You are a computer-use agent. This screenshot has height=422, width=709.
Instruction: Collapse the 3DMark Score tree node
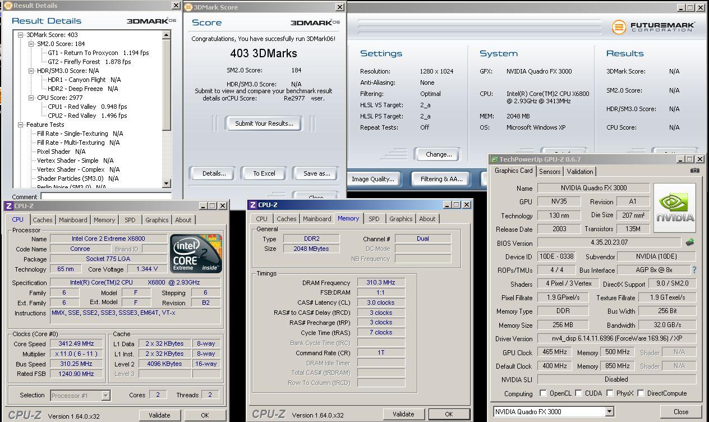21,35
